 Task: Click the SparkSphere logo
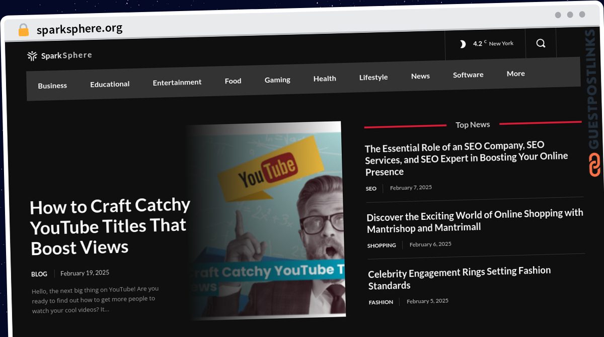click(59, 55)
